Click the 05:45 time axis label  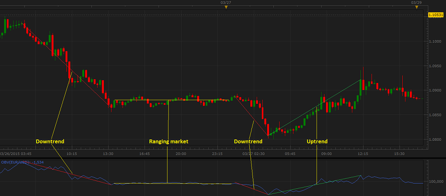point(290,153)
